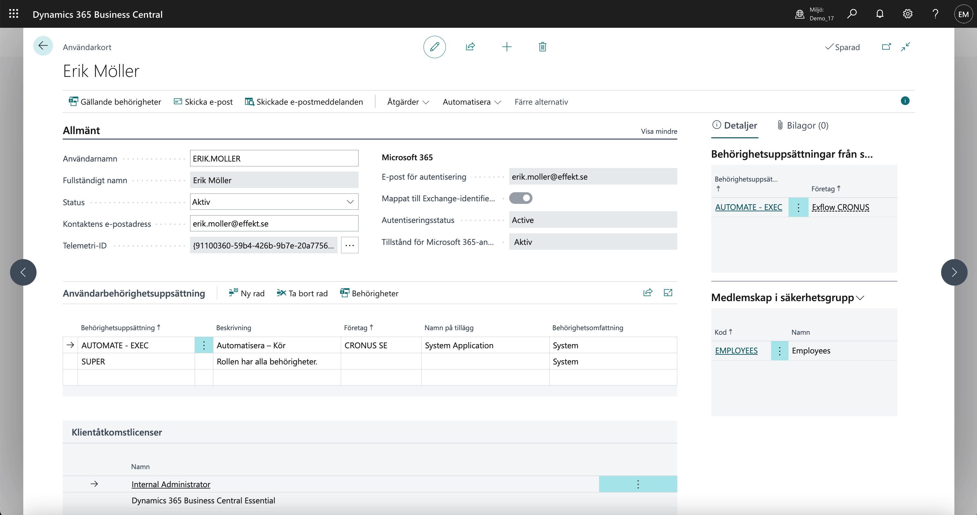Open page in new window icon
The width and height of the screenshot is (977, 515).
coord(886,47)
